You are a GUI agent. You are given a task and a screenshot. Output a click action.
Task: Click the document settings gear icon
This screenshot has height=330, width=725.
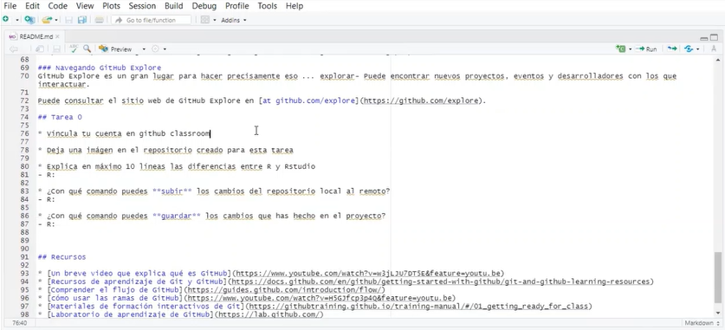[156, 49]
